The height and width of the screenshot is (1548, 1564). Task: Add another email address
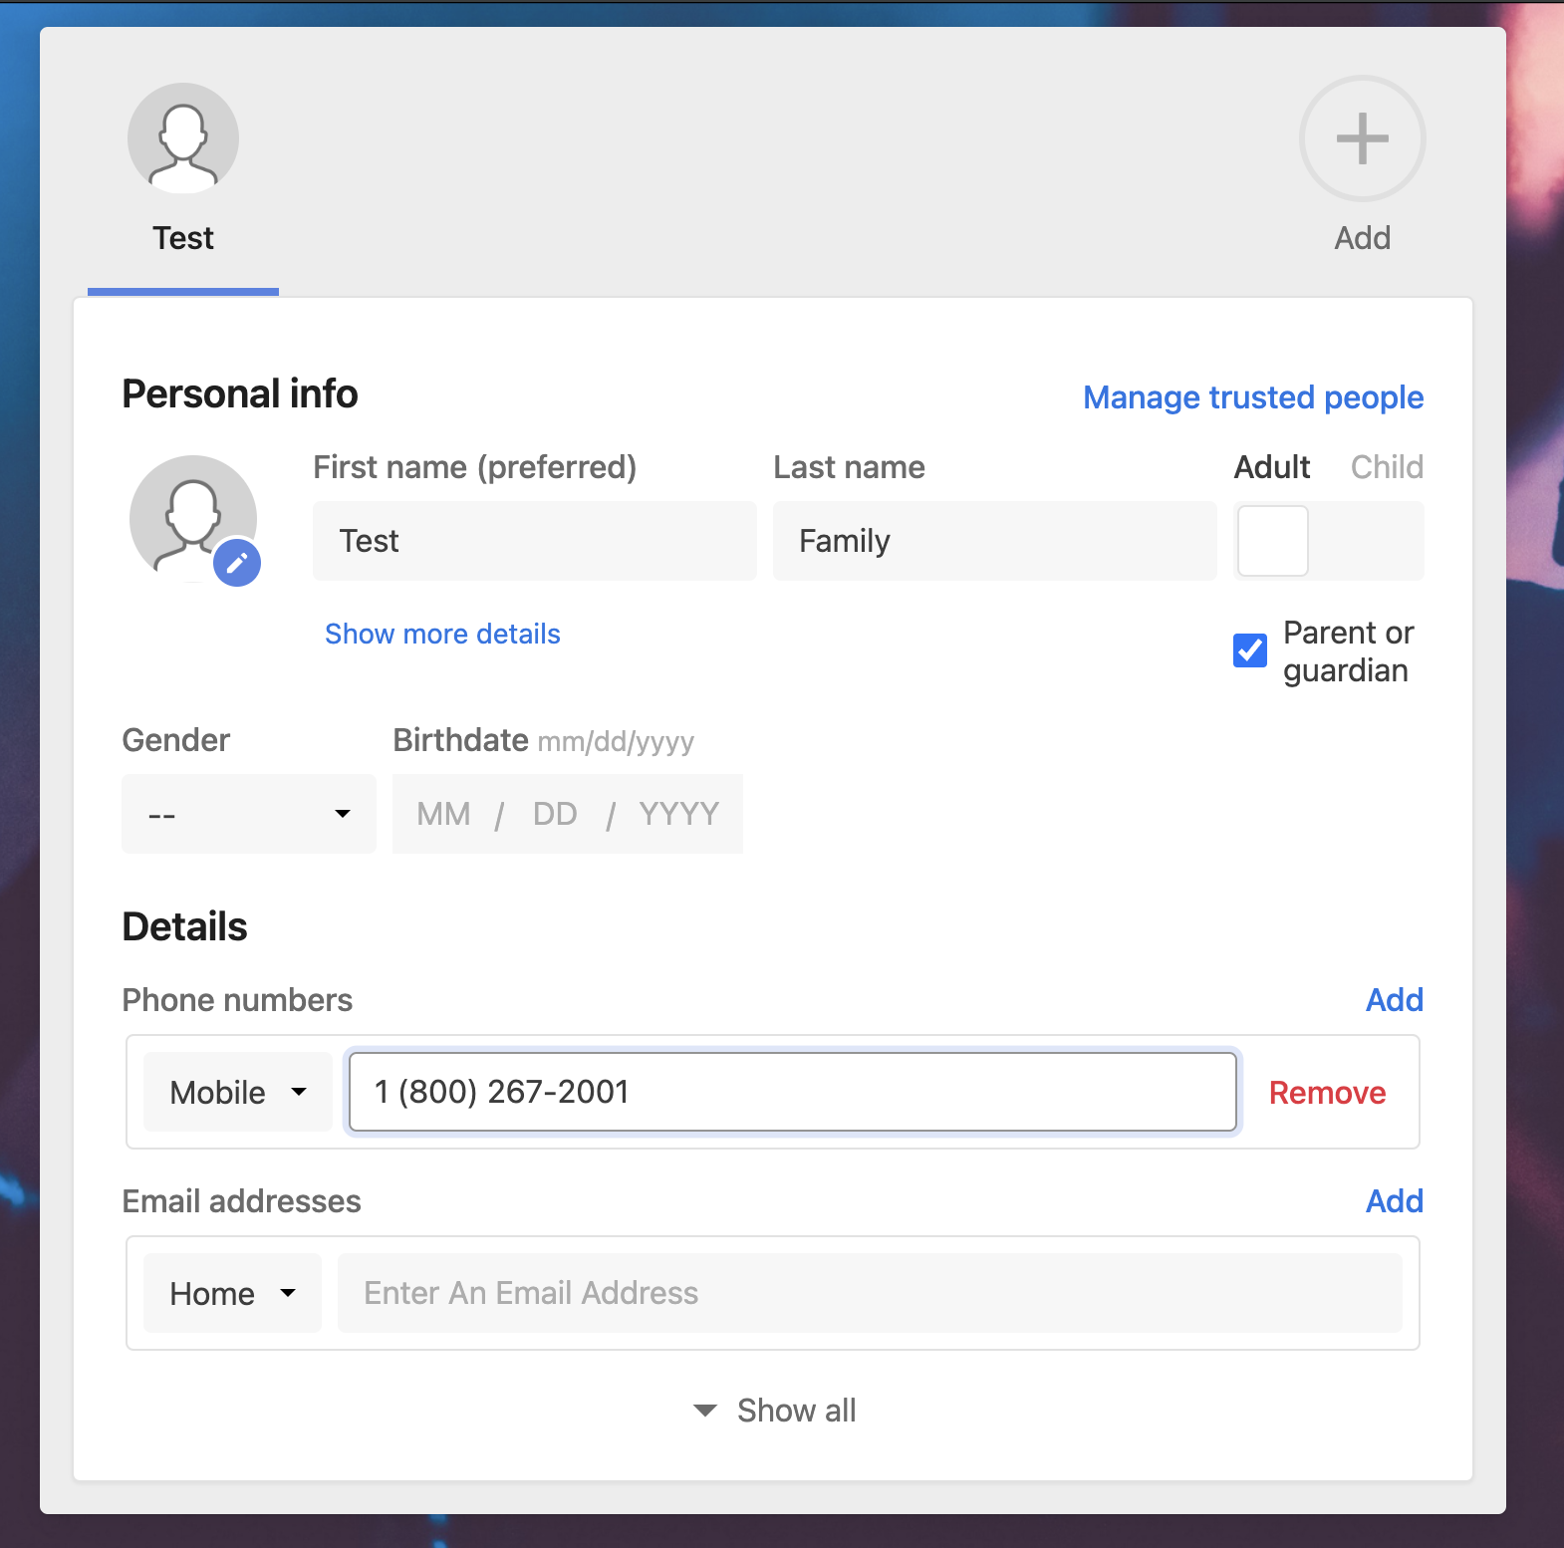(1394, 1201)
